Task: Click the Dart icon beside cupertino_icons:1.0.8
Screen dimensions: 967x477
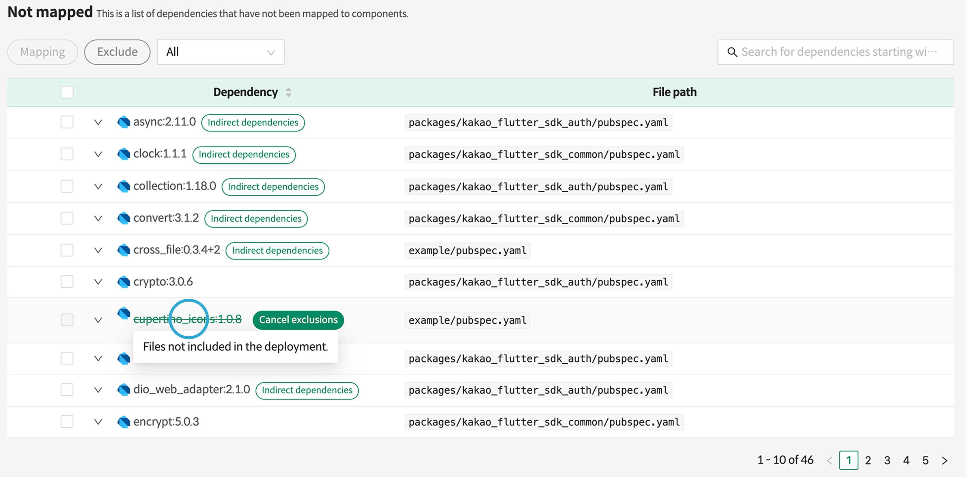Action: pos(124,313)
